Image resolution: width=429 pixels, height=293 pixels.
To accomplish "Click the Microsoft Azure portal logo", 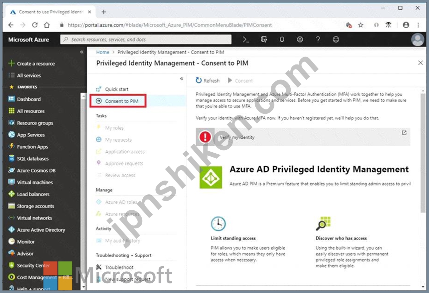I will coord(29,40).
